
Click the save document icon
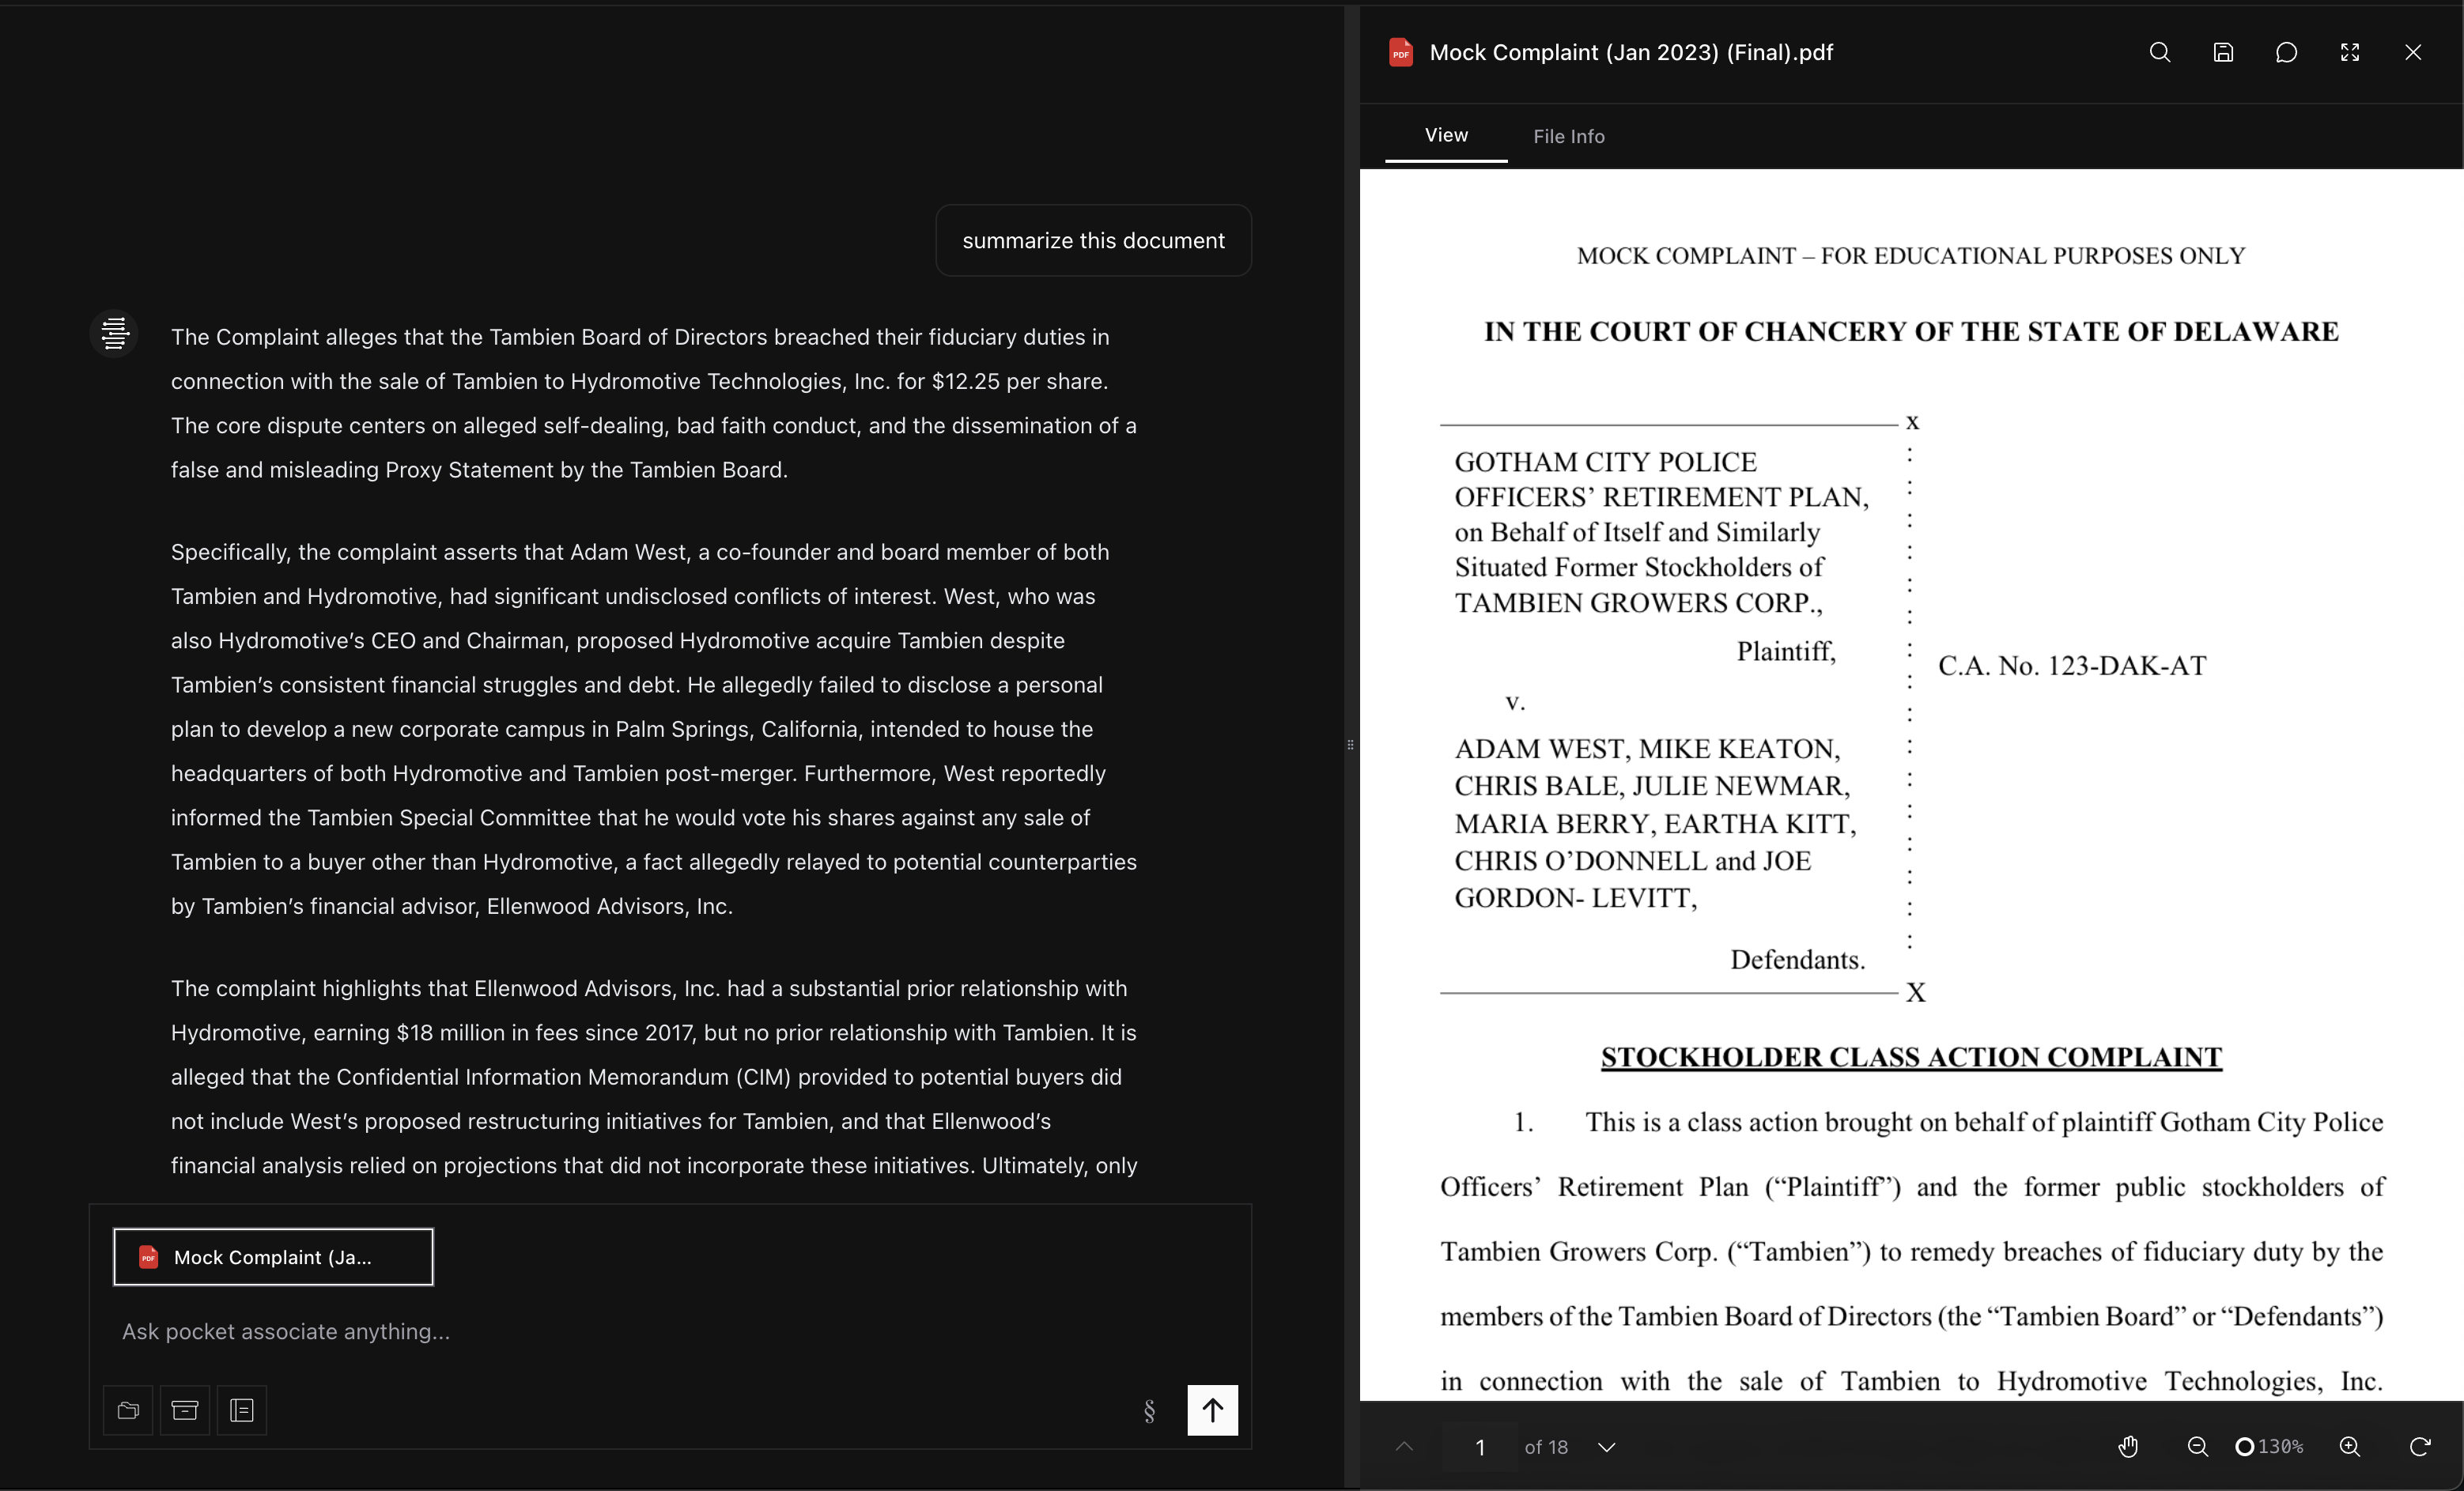pos(2223,52)
